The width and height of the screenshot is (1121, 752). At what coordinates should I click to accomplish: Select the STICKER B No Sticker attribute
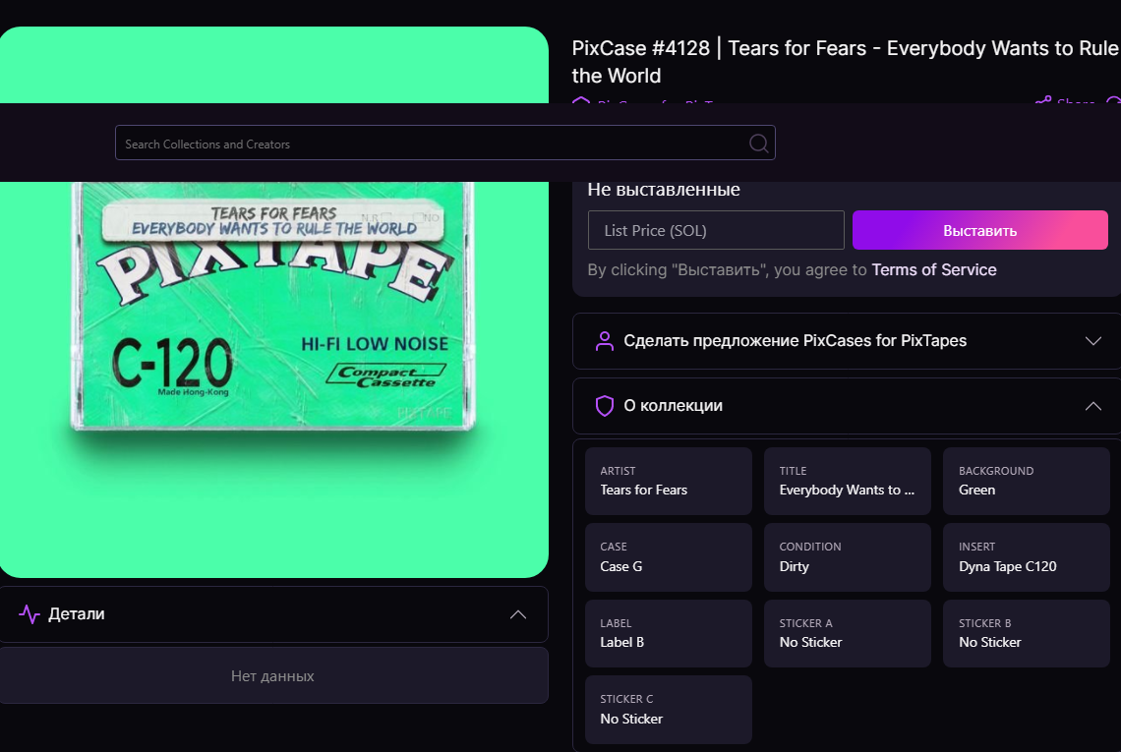tap(1026, 633)
